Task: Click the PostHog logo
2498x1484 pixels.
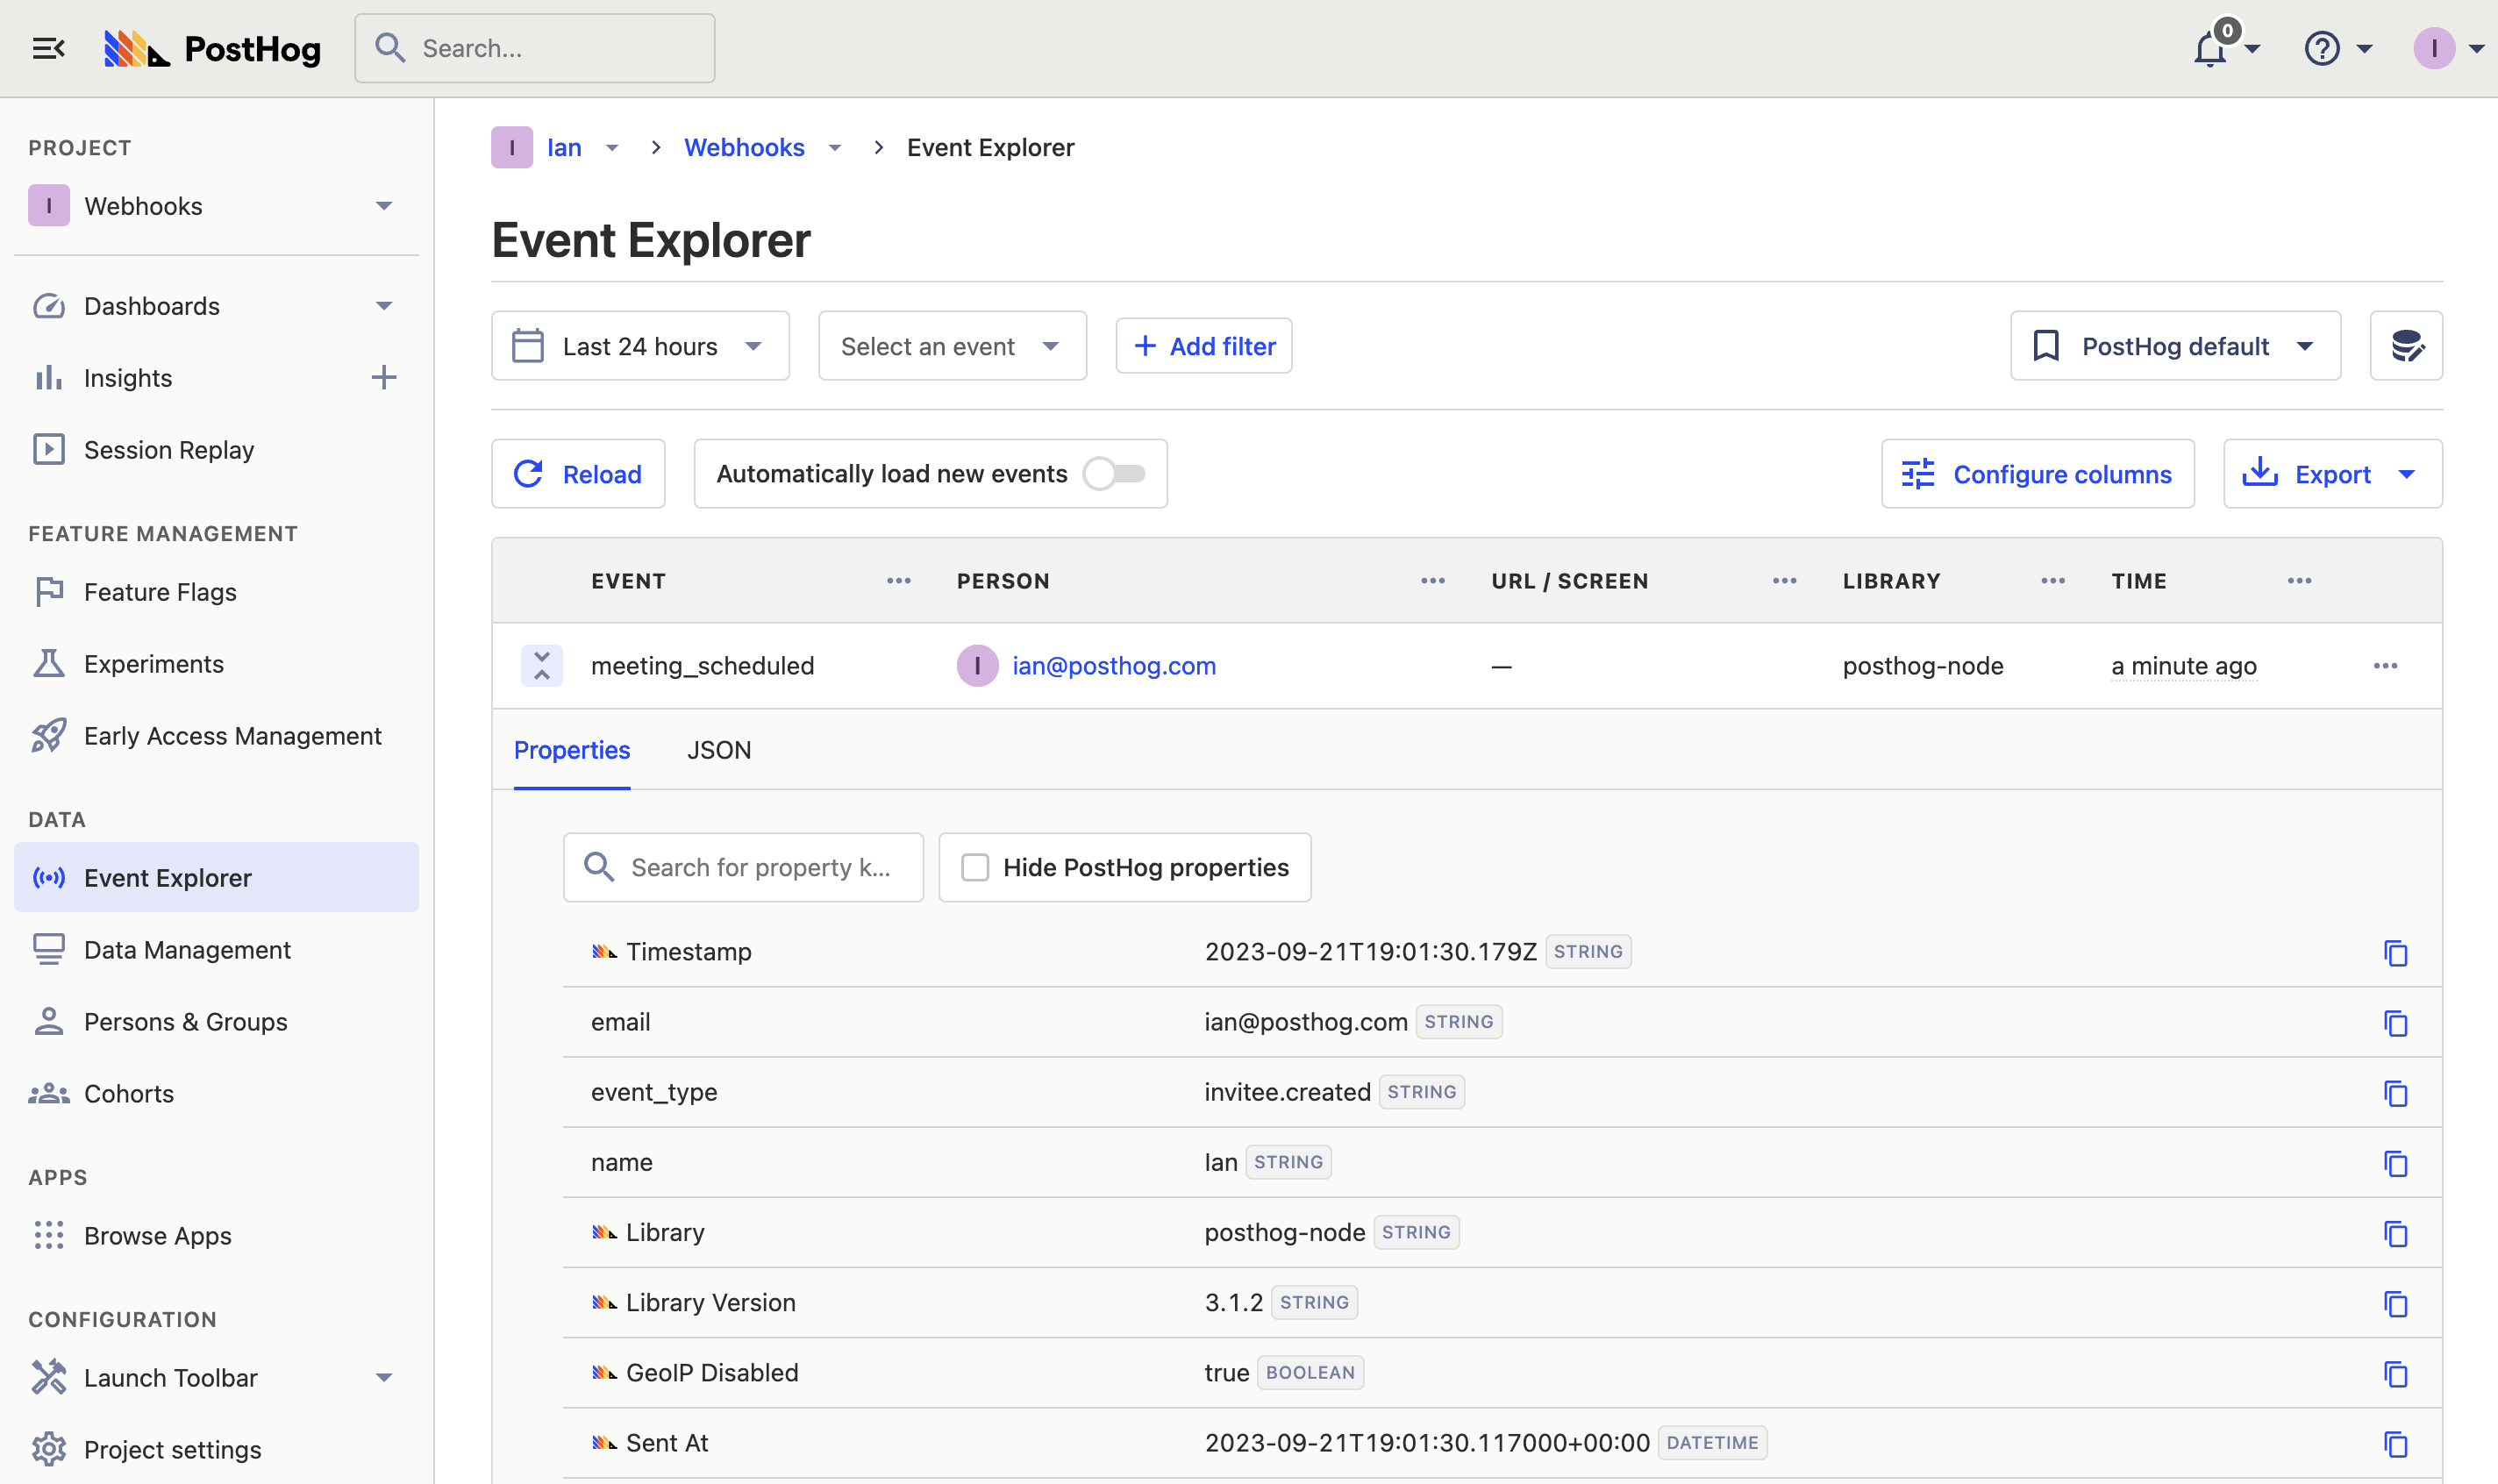Action: [213, 48]
